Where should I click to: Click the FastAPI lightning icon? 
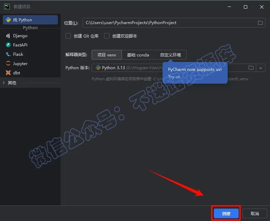click(x=8, y=45)
